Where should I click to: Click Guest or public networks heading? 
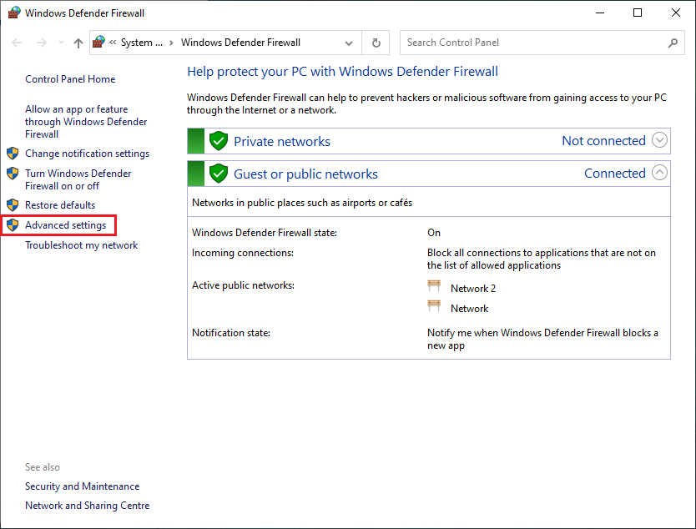(x=305, y=174)
